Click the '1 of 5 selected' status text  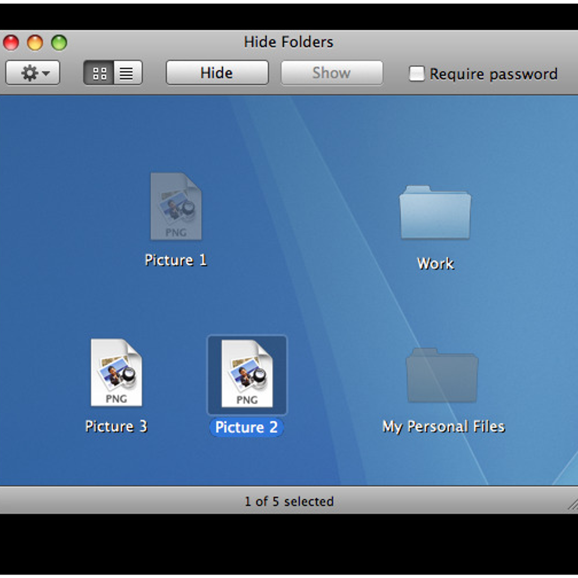[289, 501]
